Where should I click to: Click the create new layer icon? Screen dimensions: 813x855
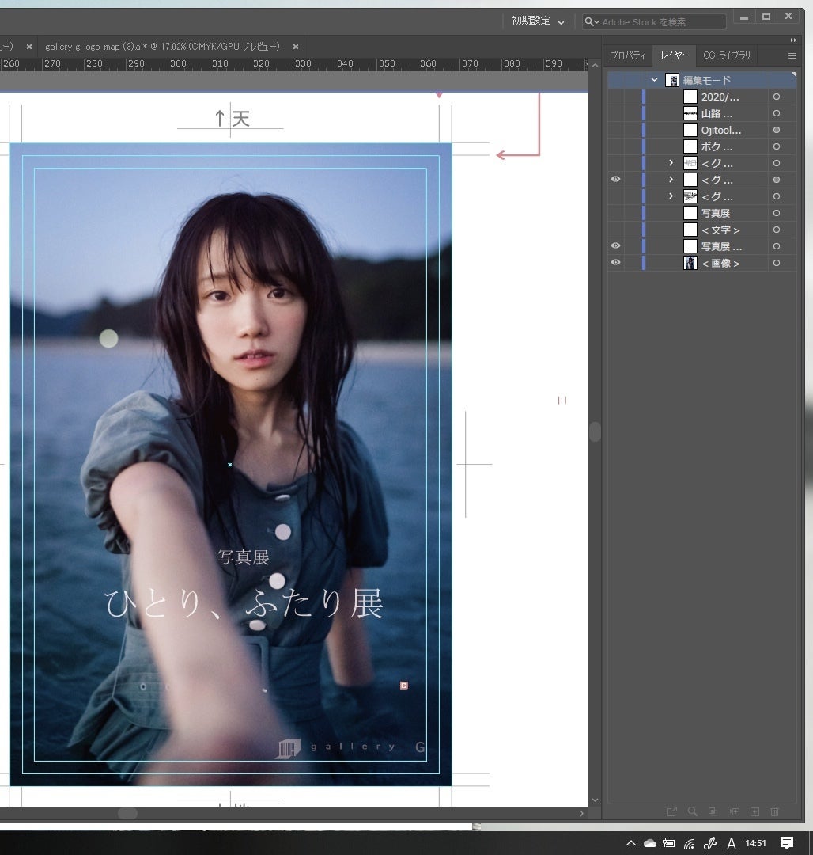[754, 811]
